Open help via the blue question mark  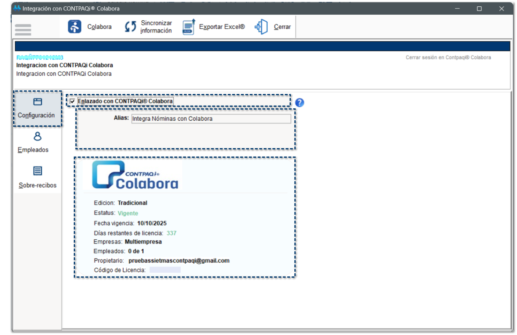pyautogui.click(x=300, y=103)
